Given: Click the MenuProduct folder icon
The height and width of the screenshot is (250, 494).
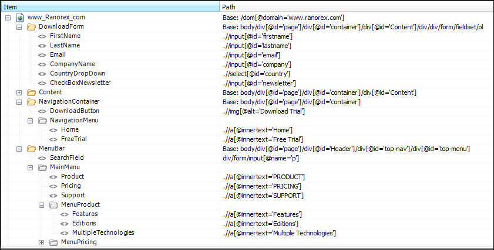Looking at the screenshot, I should (53, 205).
